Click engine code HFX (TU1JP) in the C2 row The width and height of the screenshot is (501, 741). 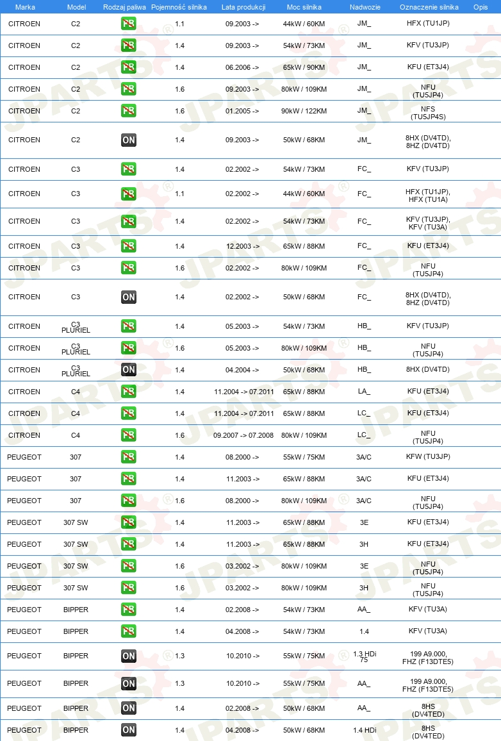(x=428, y=23)
